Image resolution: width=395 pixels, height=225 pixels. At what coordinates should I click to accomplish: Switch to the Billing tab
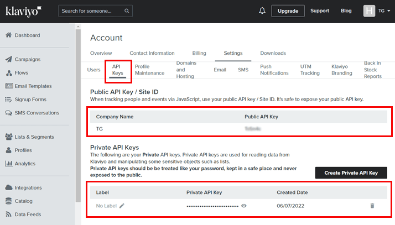(x=199, y=53)
